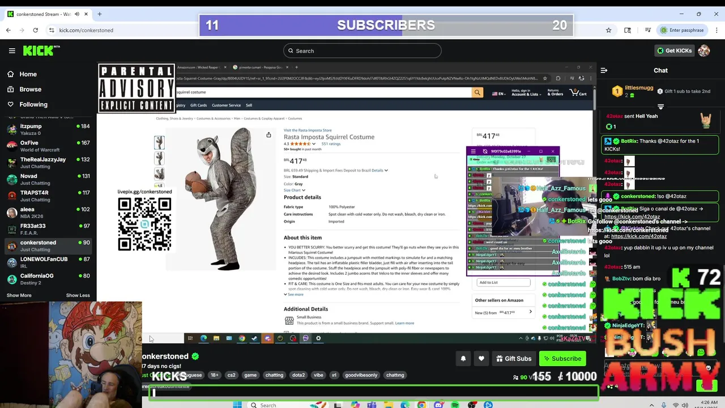Expand Other sellers New (5) arrow
The width and height of the screenshot is (725, 408).
[530, 312]
